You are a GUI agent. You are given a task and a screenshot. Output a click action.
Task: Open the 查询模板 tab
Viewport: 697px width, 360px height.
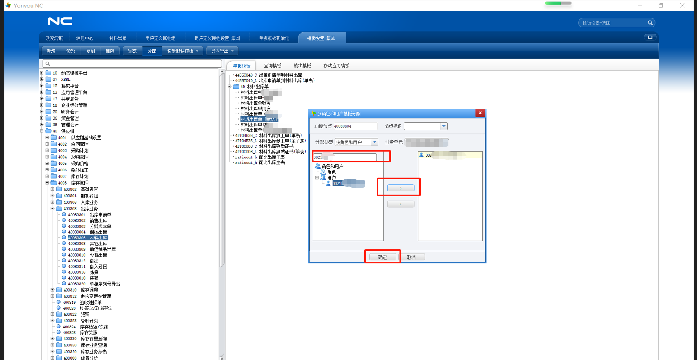(x=272, y=66)
